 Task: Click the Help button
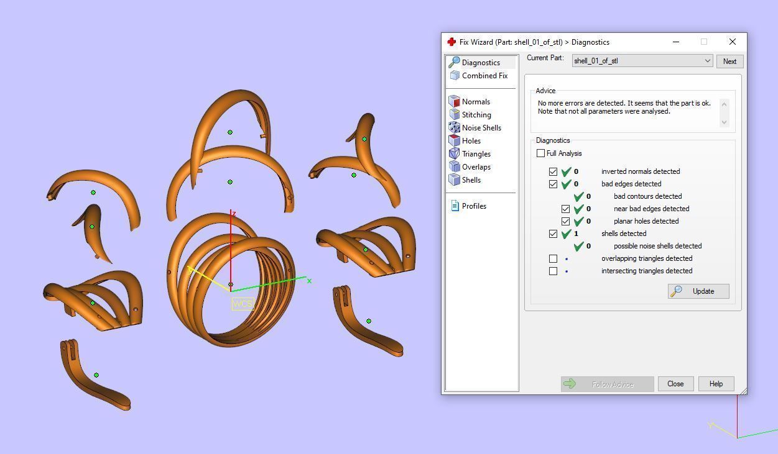pyautogui.click(x=716, y=384)
